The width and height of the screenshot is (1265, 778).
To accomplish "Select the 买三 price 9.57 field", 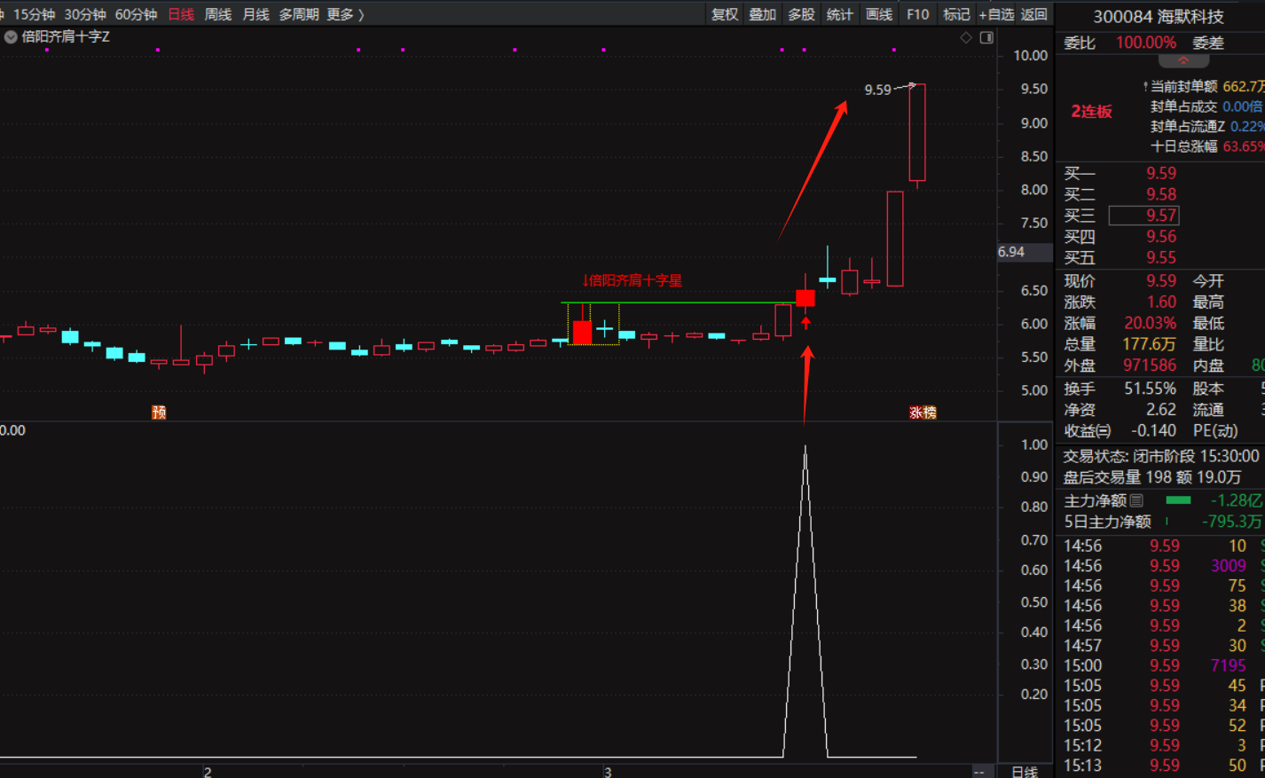I will (1144, 216).
